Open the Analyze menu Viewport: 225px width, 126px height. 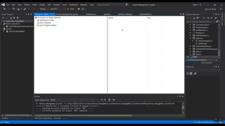tap(57, 5)
